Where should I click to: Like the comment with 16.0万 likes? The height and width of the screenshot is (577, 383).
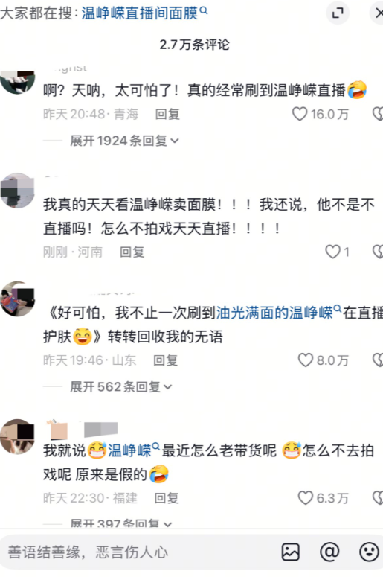point(300,114)
